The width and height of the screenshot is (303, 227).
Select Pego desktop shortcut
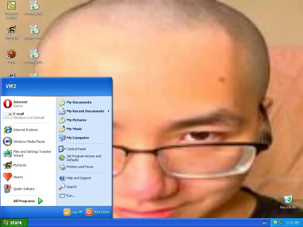11,56
